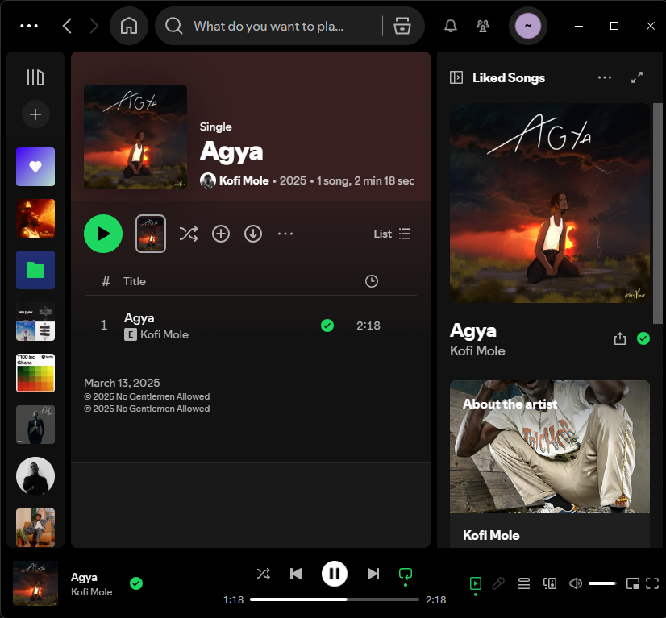This screenshot has height=618, width=666.
Task: Show lyrics with microphone icon
Action: pos(498,583)
